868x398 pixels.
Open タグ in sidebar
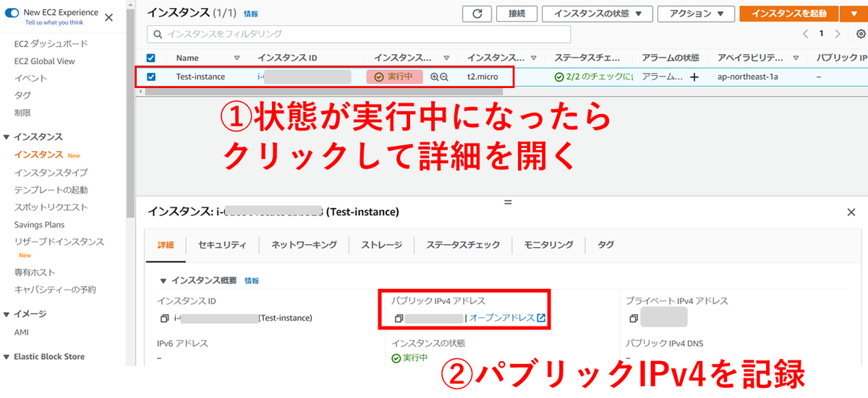[22, 95]
